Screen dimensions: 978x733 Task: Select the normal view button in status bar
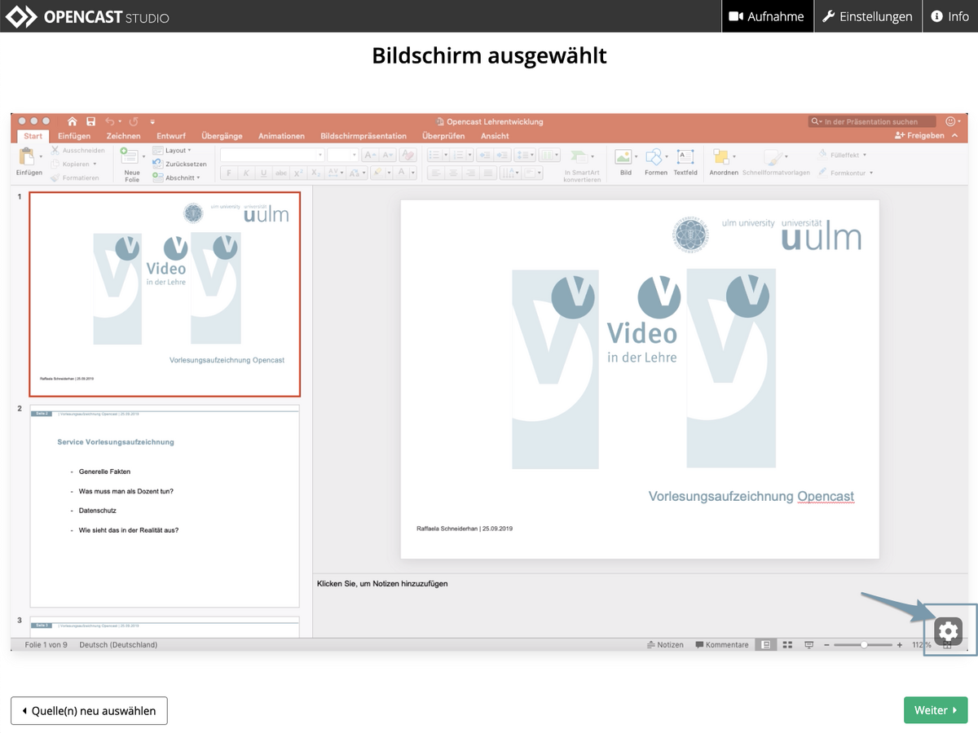click(x=765, y=644)
